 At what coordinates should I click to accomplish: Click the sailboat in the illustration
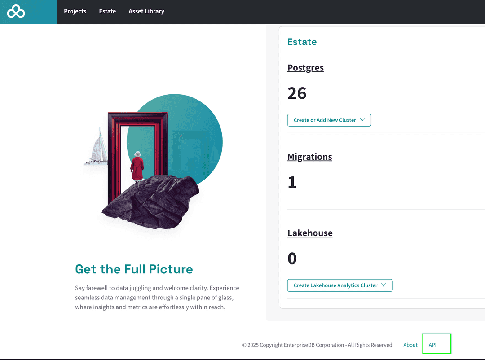(x=98, y=148)
